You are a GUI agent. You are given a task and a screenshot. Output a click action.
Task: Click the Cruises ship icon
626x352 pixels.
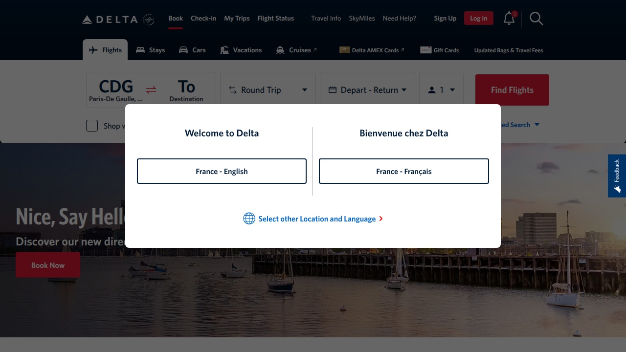pyautogui.click(x=280, y=50)
